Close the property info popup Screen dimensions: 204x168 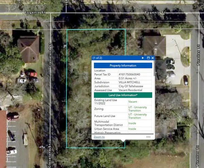(x=153, y=58)
